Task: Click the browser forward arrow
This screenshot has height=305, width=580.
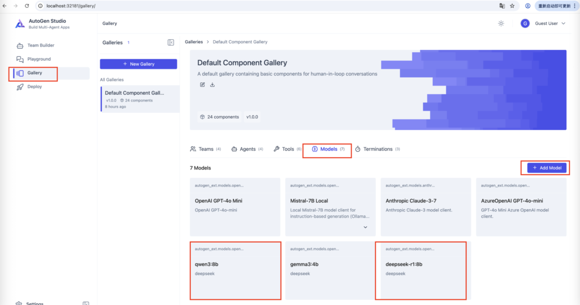Action: click(x=15, y=6)
